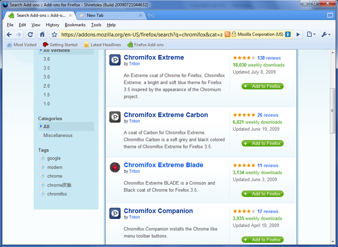Select the Search Add-ons tab

[x=40, y=15]
